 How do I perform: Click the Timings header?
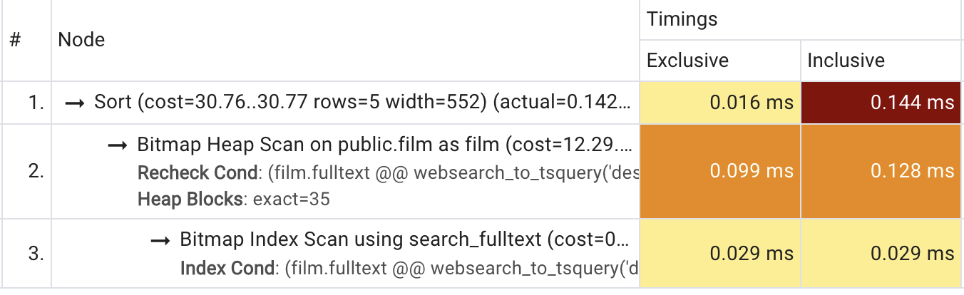682,19
